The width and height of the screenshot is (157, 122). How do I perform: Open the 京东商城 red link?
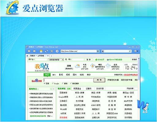coord(63,117)
